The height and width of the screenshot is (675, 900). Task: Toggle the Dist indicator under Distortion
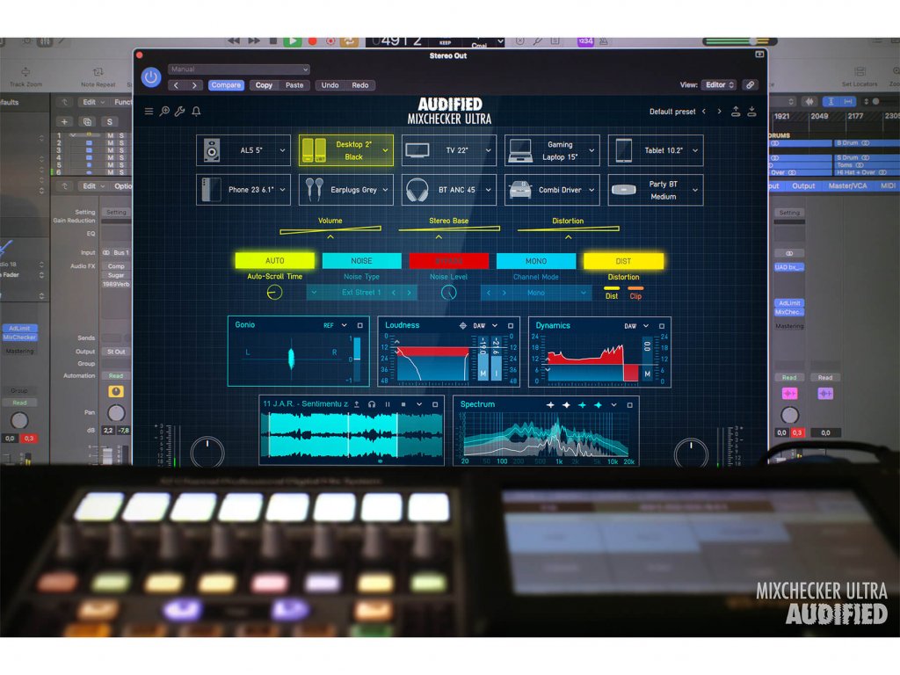(612, 294)
